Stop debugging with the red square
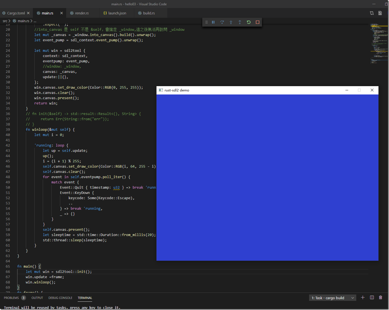This screenshot has height=310, width=389. click(x=257, y=22)
